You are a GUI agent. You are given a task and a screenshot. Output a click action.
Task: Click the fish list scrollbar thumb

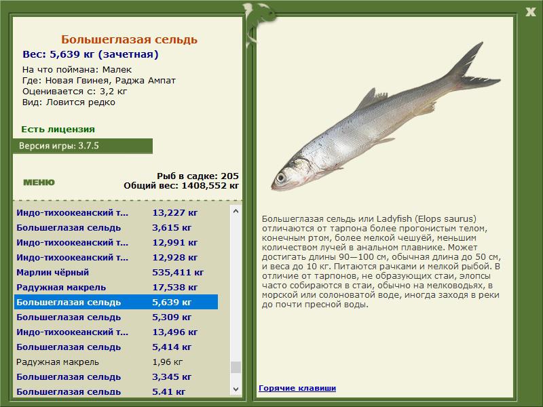pyautogui.click(x=236, y=367)
